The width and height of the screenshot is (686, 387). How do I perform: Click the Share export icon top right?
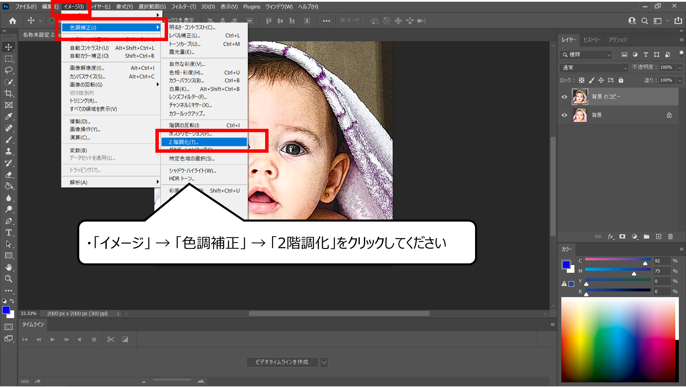[x=678, y=21]
